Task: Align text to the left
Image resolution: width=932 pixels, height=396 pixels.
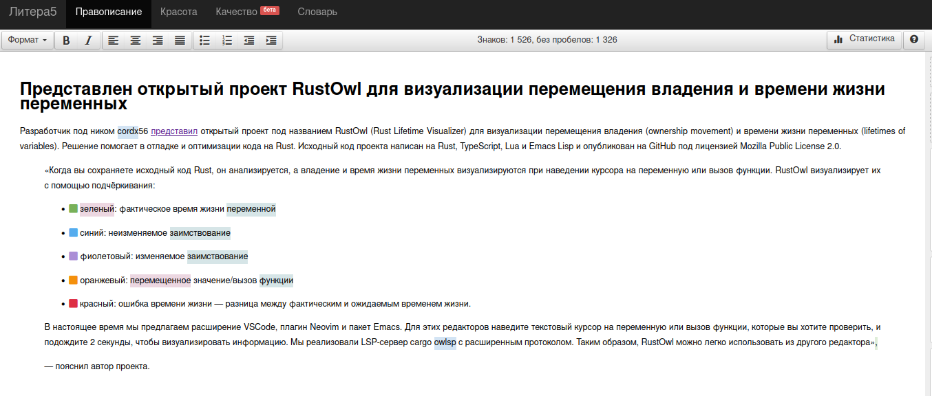Action: click(x=112, y=40)
